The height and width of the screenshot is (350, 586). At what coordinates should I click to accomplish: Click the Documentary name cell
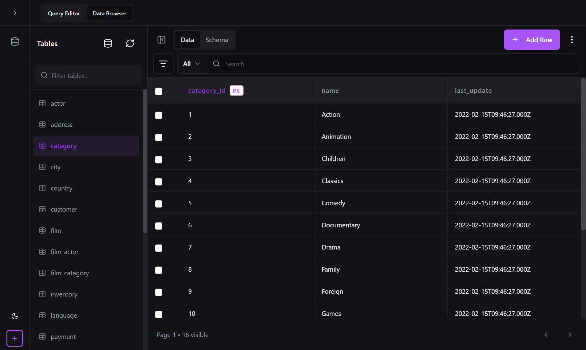point(381,225)
